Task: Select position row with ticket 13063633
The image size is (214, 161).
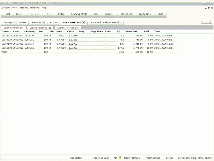Action: coord(89,48)
